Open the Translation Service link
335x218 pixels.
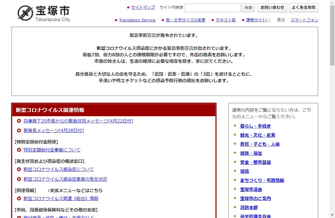(x=137, y=20)
